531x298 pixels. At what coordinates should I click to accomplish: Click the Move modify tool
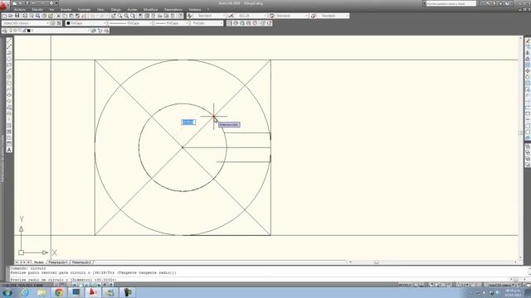(x=528, y=71)
